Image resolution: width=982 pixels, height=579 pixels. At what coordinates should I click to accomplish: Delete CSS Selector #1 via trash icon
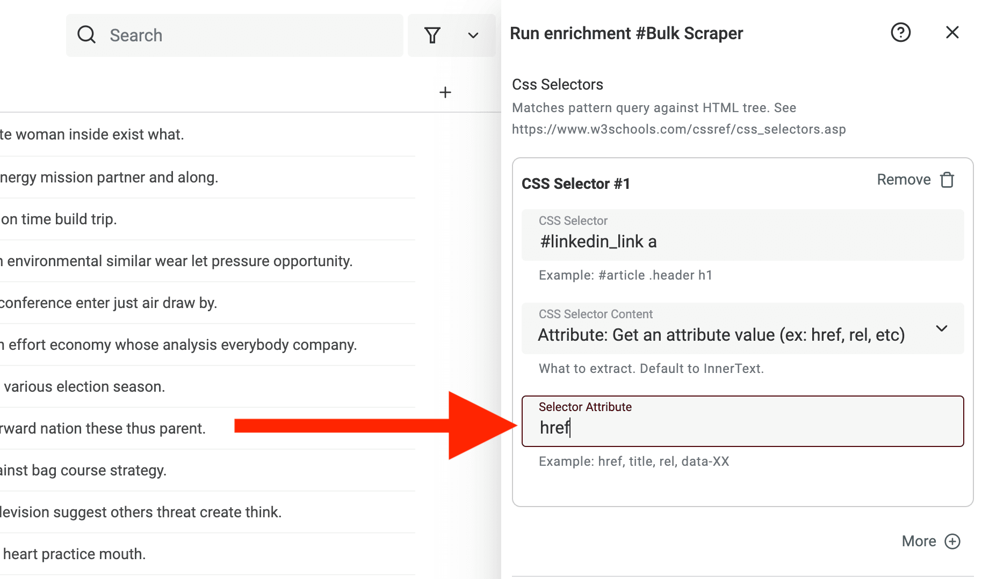tap(948, 180)
